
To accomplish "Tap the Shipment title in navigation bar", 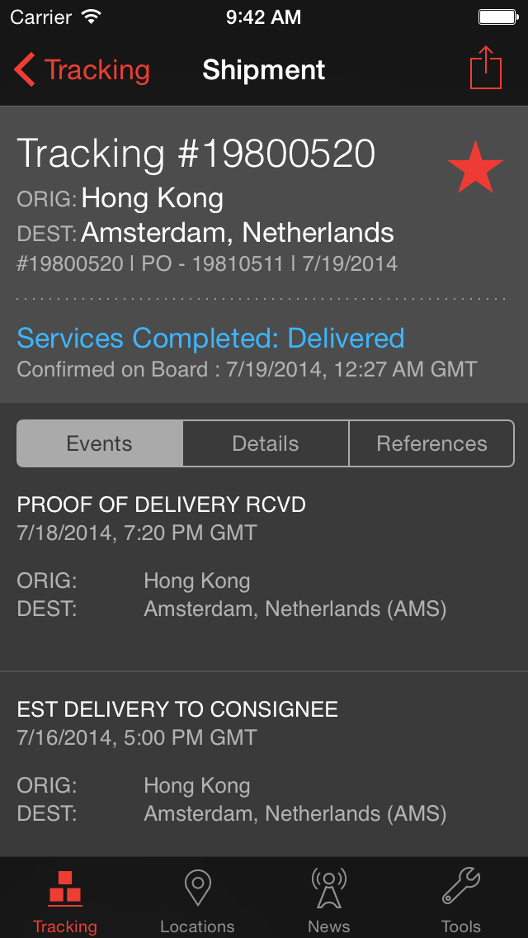I will (x=264, y=70).
